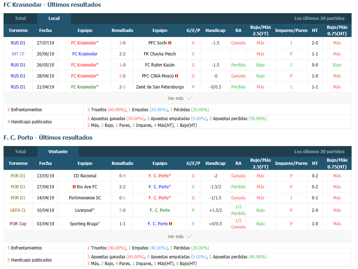358x269 pixels.
Task: Click the FC Krasnodar team link in the 20/06/19 row
Action: click(85, 54)
